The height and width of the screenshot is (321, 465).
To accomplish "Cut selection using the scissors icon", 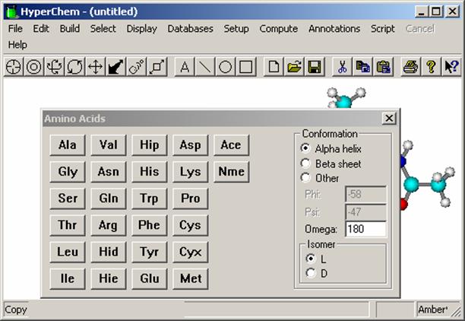I will tap(342, 67).
